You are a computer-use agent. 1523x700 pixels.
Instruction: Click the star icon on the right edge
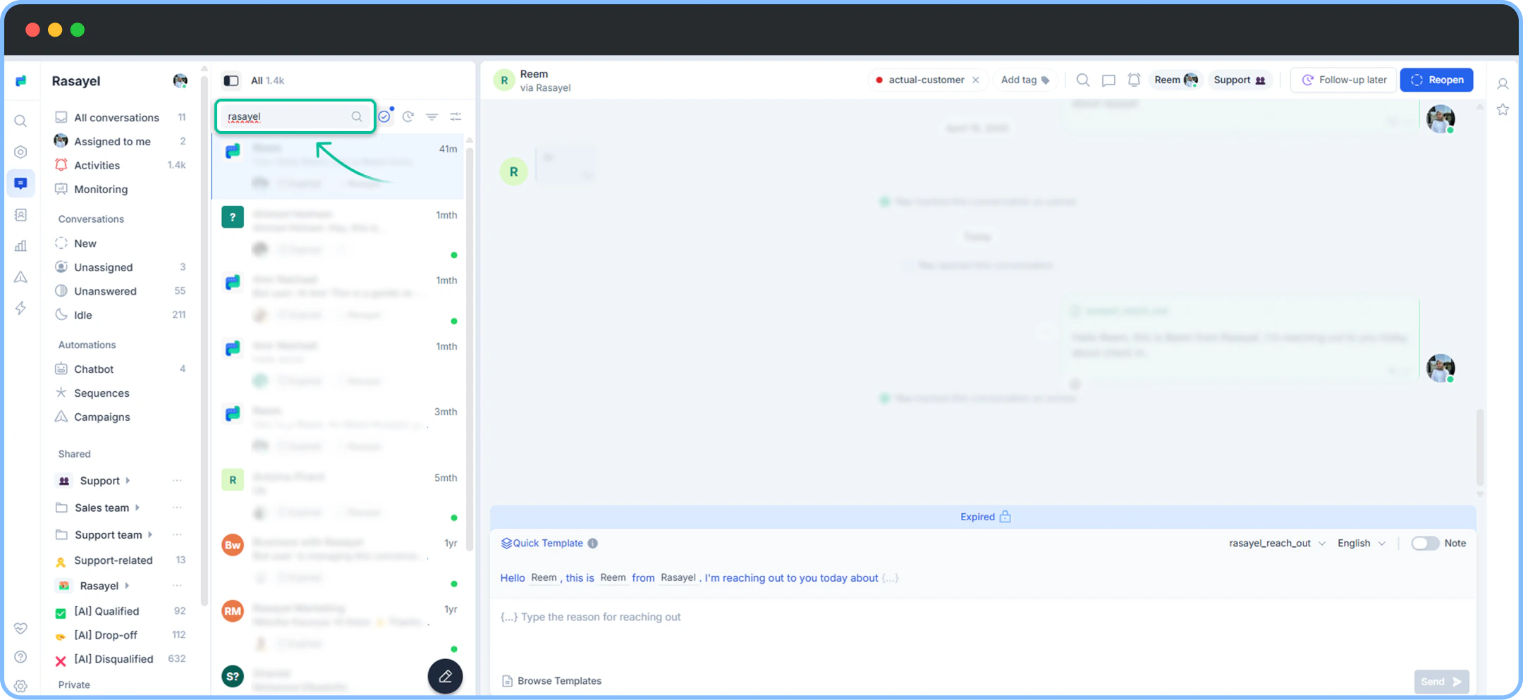(x=1503, y=109)
